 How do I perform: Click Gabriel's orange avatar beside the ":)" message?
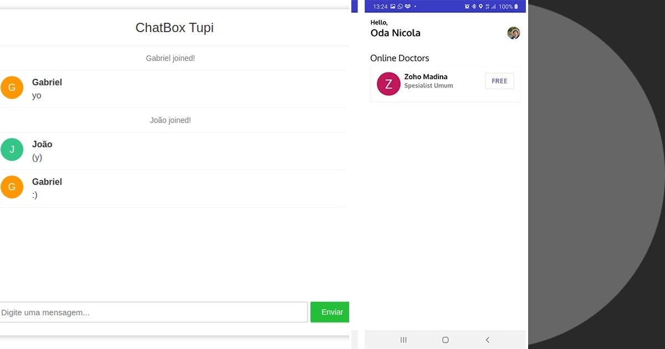12,187
